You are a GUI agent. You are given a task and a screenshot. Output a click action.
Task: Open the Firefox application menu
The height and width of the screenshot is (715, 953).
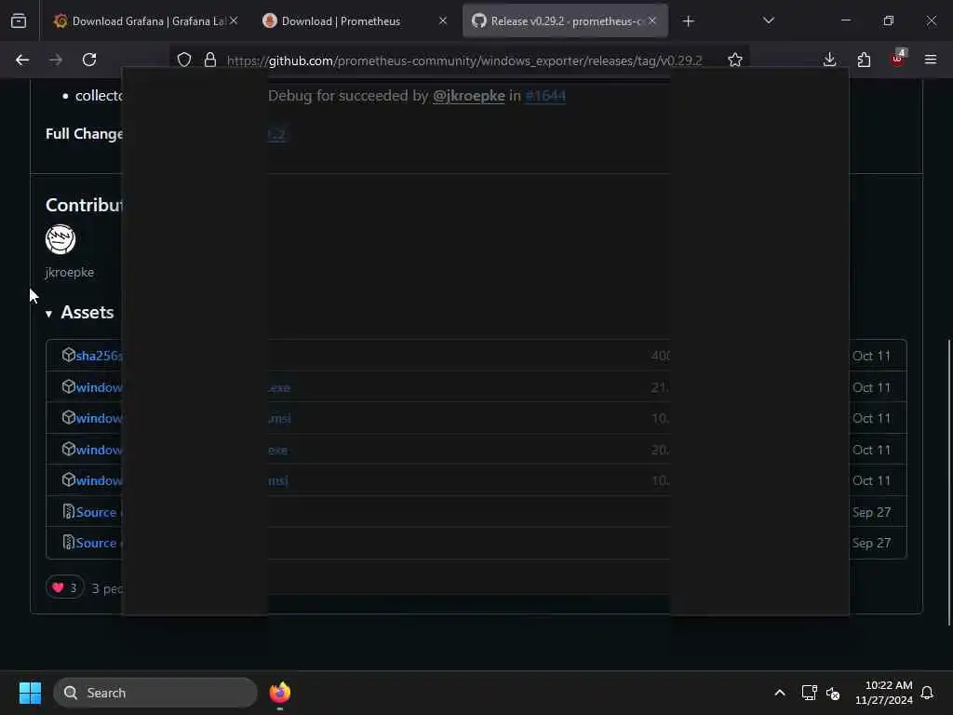[930, 60]
